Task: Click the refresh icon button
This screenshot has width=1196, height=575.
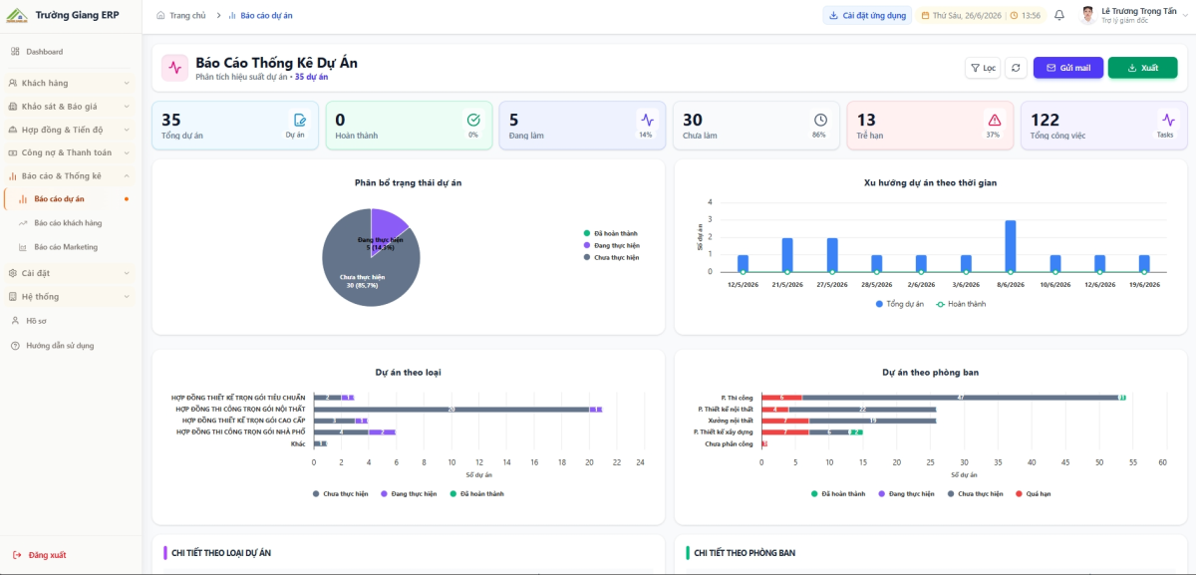Action: pos(1016,68)
